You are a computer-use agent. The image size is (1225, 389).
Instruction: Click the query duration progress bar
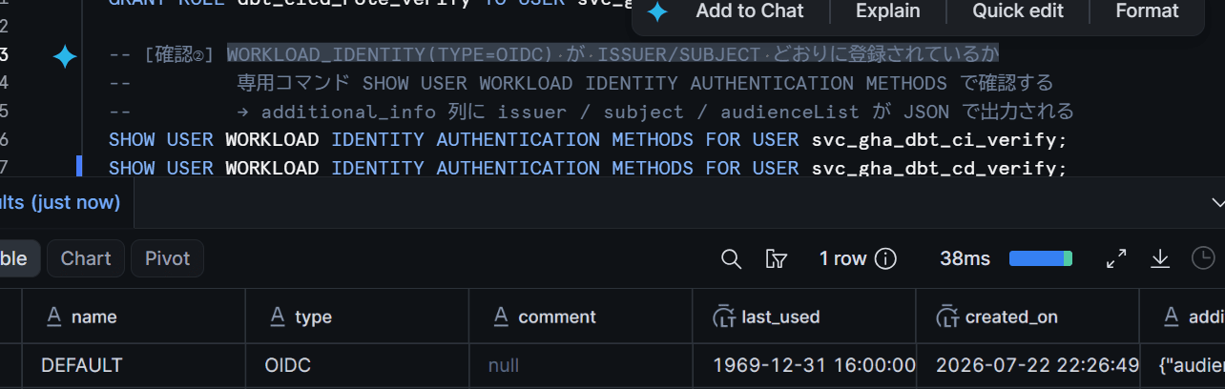1041,258
